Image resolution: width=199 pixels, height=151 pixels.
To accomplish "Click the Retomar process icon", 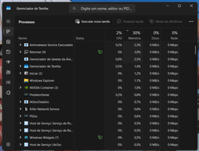I will (26, 52).
